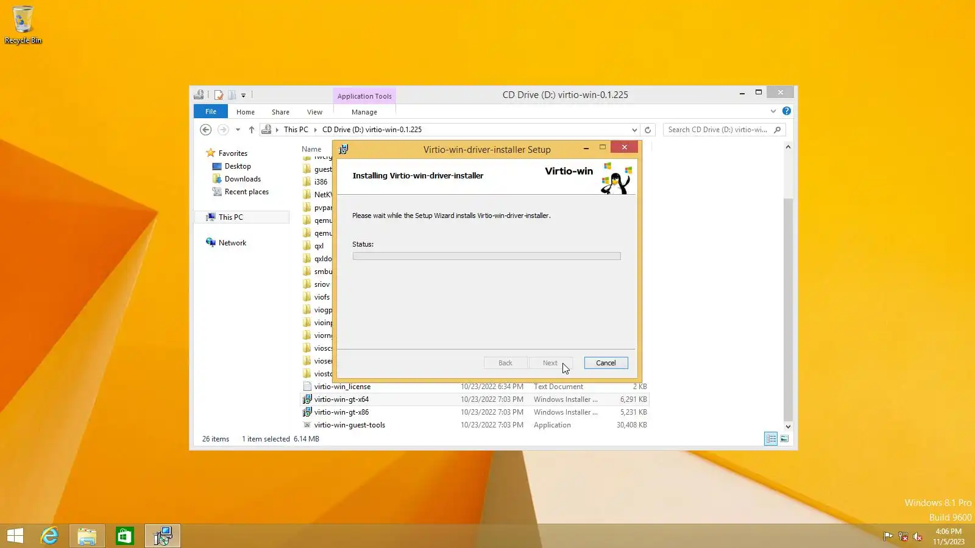Open the Customize Quick Access Toolbar dropdown

coord(243,96)
